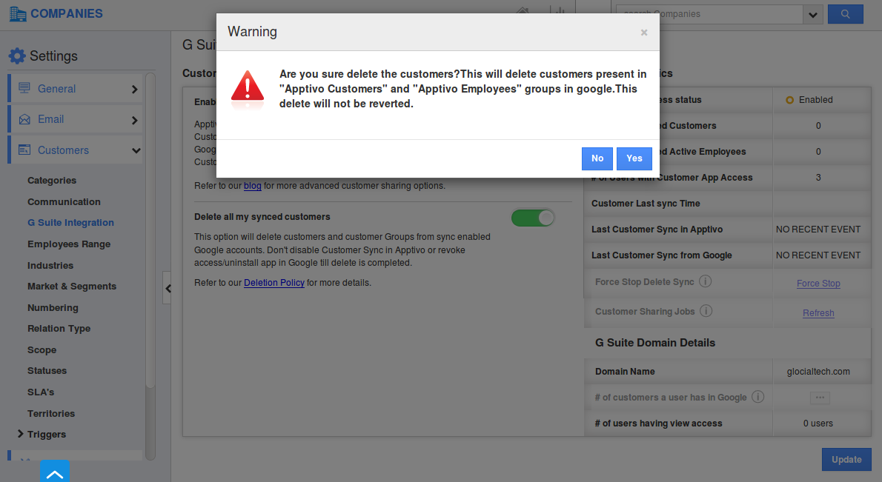Open the Companies app title
Image resolution: width=882 pixels, height=482 pixels.
pyautogui.click(x=67, y=13)
